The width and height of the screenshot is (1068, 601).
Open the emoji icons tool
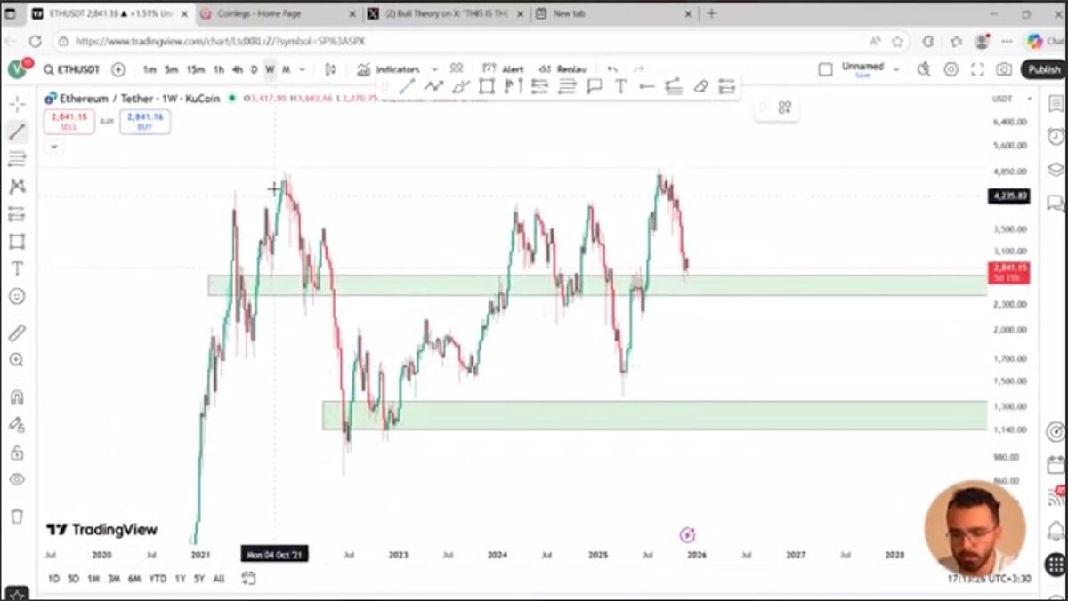[17, 296]
